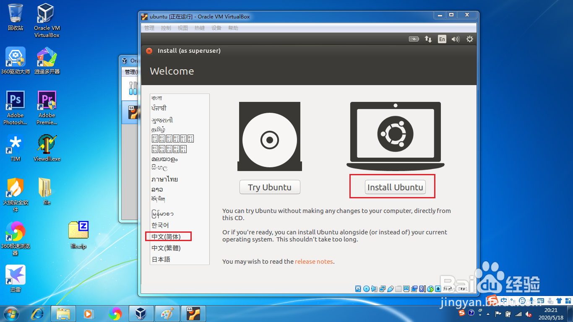Open the Sogou emoji smiley button
Image resolution: width=573 pixels, height=322 pixels.
pyautogui.click(x=522, y=301)
